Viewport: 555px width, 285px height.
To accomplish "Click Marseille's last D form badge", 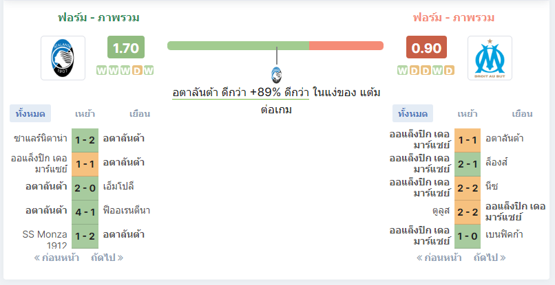I will [449, 70].
